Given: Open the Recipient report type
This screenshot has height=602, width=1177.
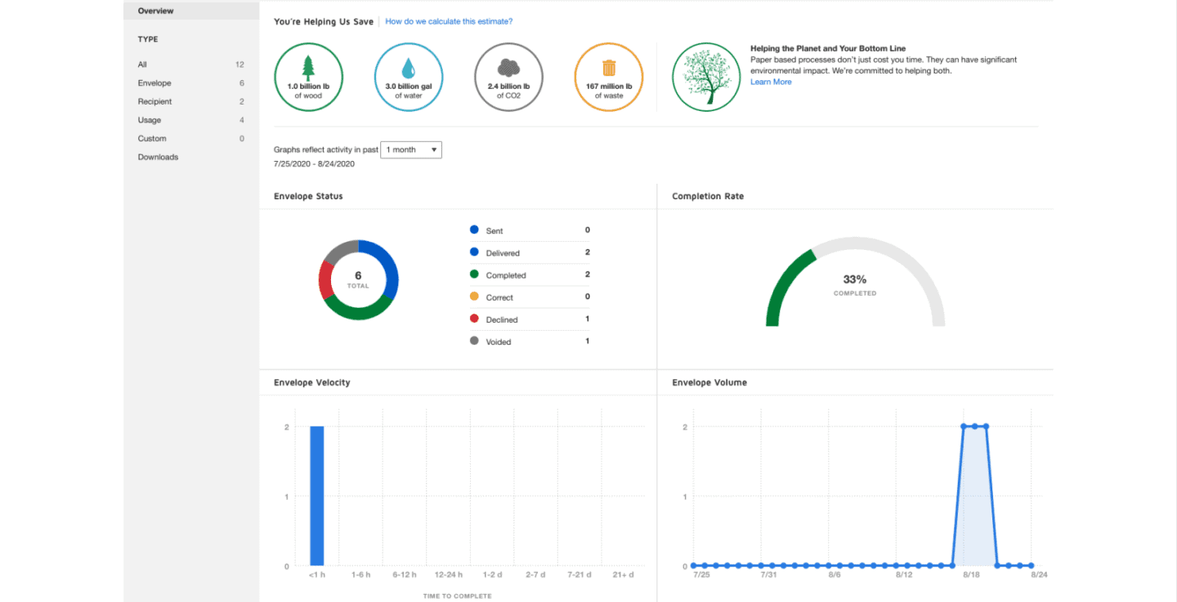Looking at the screenshot, I should click(191, 101).
